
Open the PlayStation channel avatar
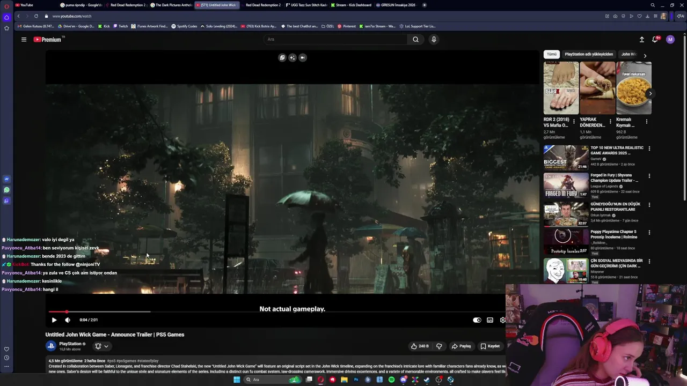click(51, 346)
